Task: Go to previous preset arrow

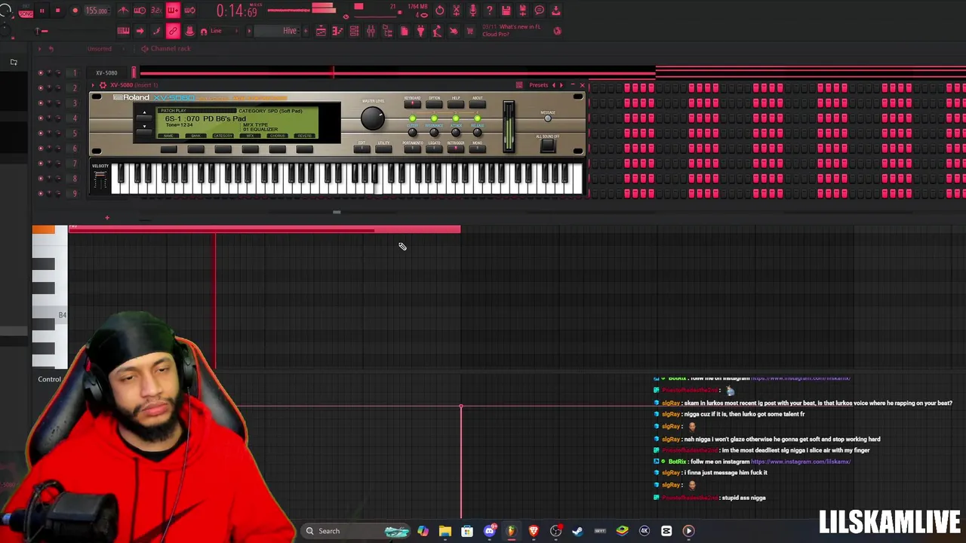Action: (x=553, y=85)
